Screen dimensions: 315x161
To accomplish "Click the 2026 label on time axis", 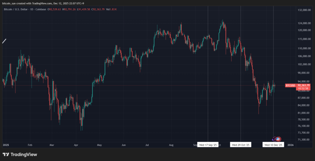I will pos(290,144).
